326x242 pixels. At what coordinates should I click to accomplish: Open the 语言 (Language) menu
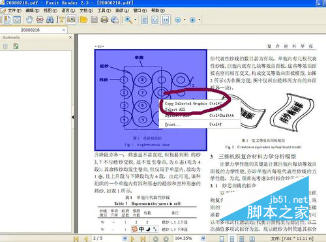(68, 10)
